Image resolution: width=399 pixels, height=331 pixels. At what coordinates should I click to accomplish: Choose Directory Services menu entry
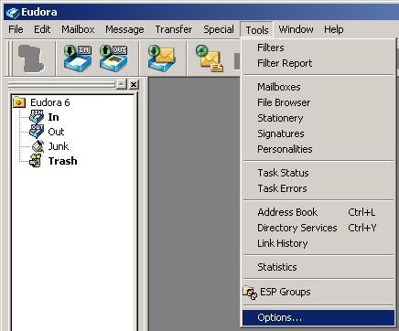tap(318, 228)
